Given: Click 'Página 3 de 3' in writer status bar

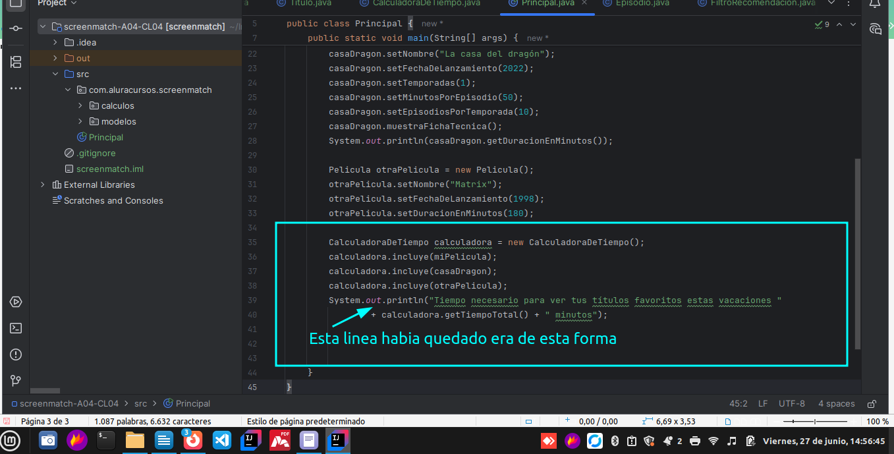Looking at the screenshot, I should [x=45, y=421].
